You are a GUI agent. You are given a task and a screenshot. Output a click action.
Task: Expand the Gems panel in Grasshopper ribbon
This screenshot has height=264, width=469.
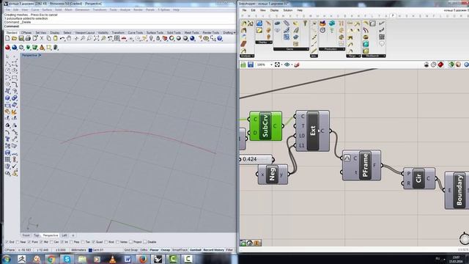point(291,49)
